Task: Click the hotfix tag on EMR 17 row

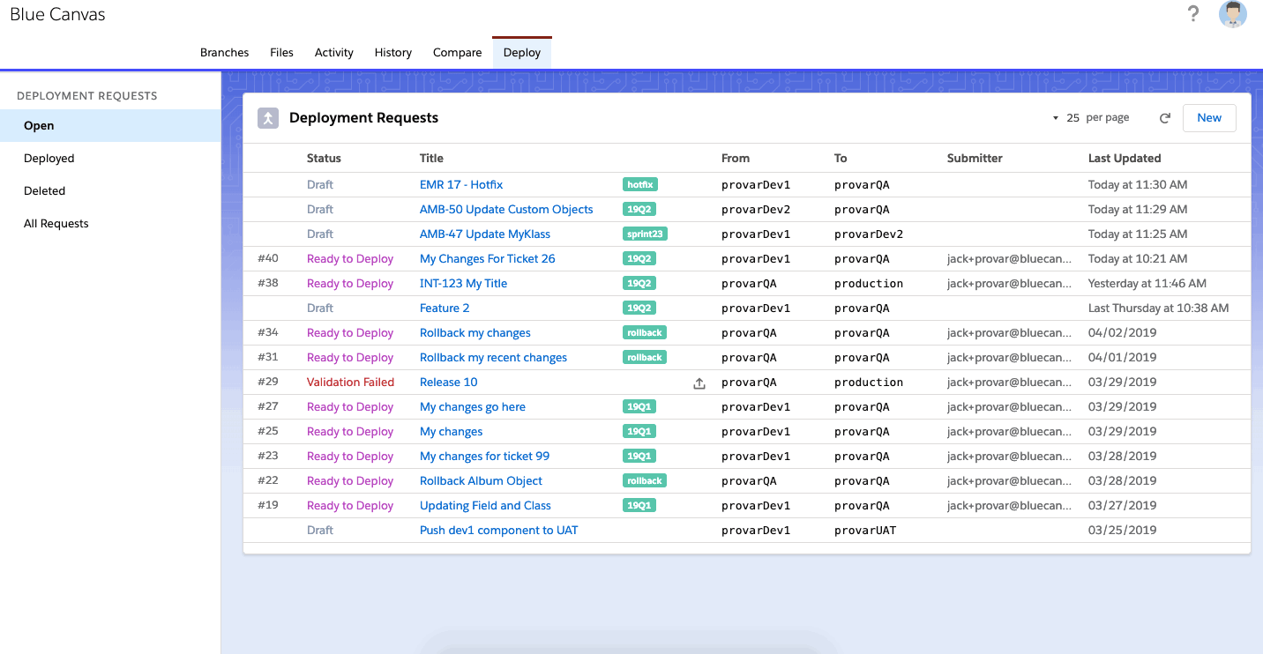Action: coord(640,185)
